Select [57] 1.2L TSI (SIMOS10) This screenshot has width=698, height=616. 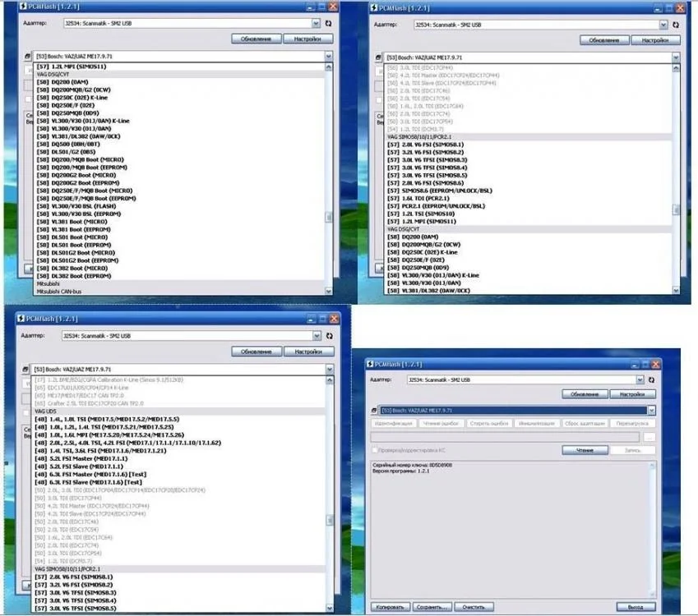pyautogui.click(x=421, y=214)
